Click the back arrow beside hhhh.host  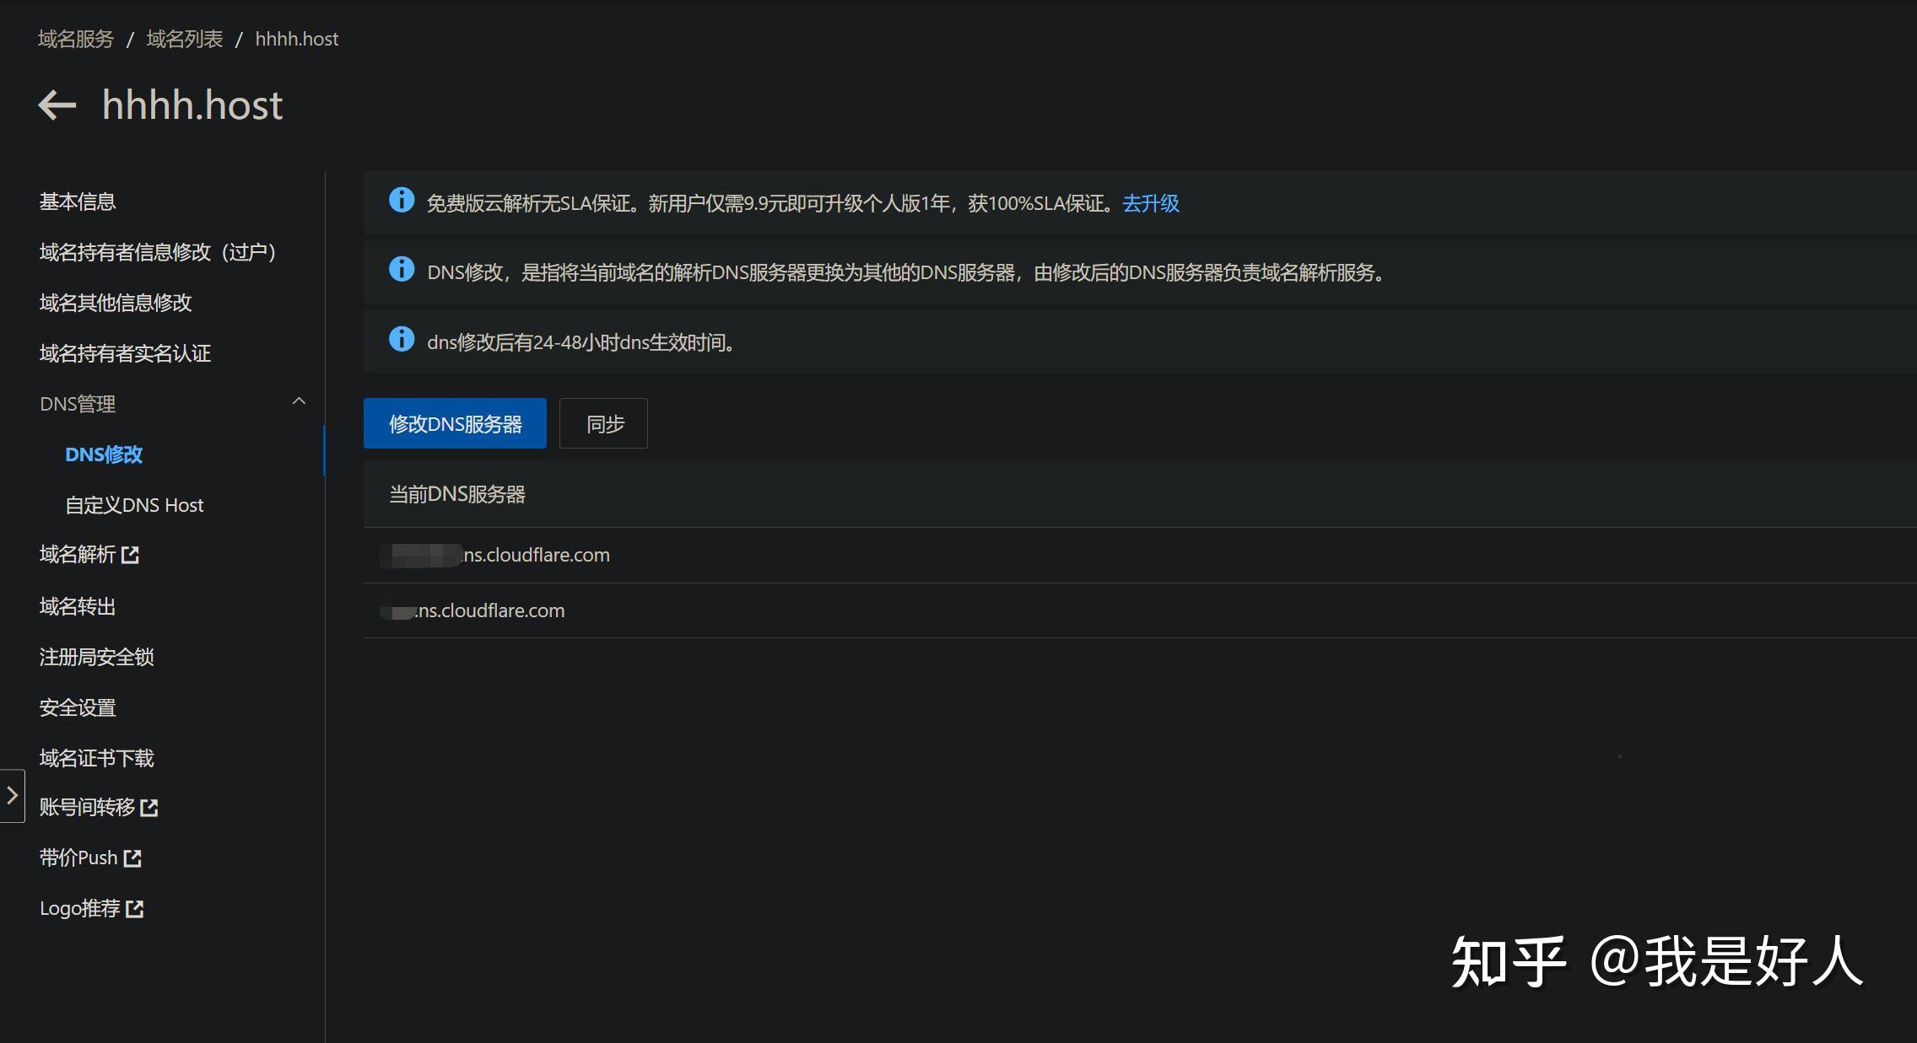coord(57,105)
